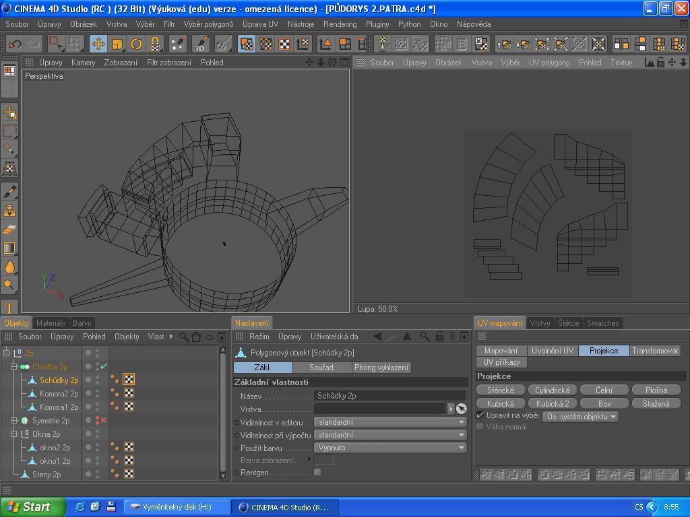Click the checkerboard tag of okno2 2p
690x517 pixels.
[x=129, y=447]
